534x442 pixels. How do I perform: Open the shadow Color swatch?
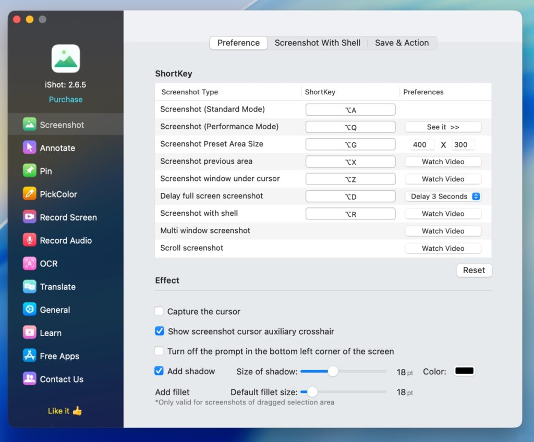point(464,371)
